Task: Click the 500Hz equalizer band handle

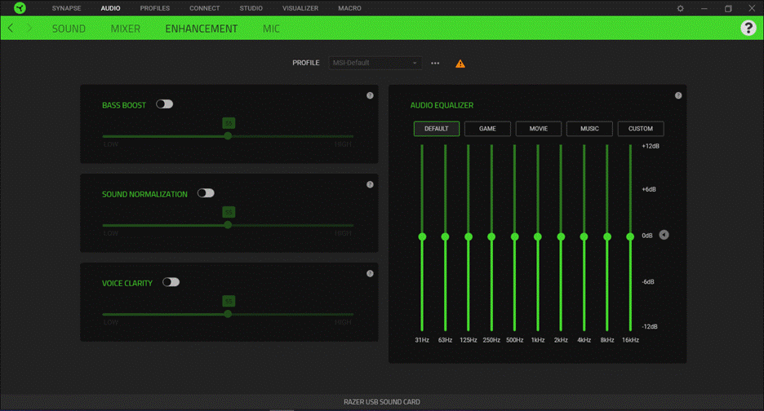Action: click(x=514, y=236)
